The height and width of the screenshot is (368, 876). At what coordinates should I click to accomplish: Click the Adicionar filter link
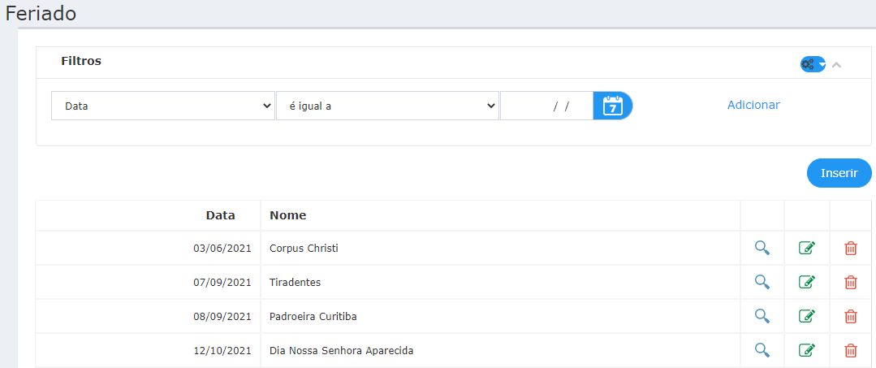753,105
